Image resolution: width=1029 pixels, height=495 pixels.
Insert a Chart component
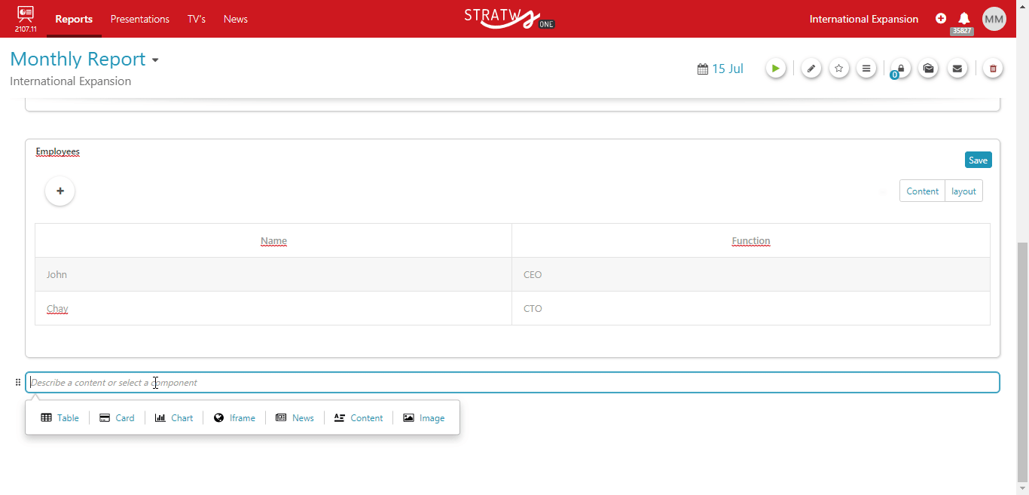pyautogui.click(x=174, y=418)
